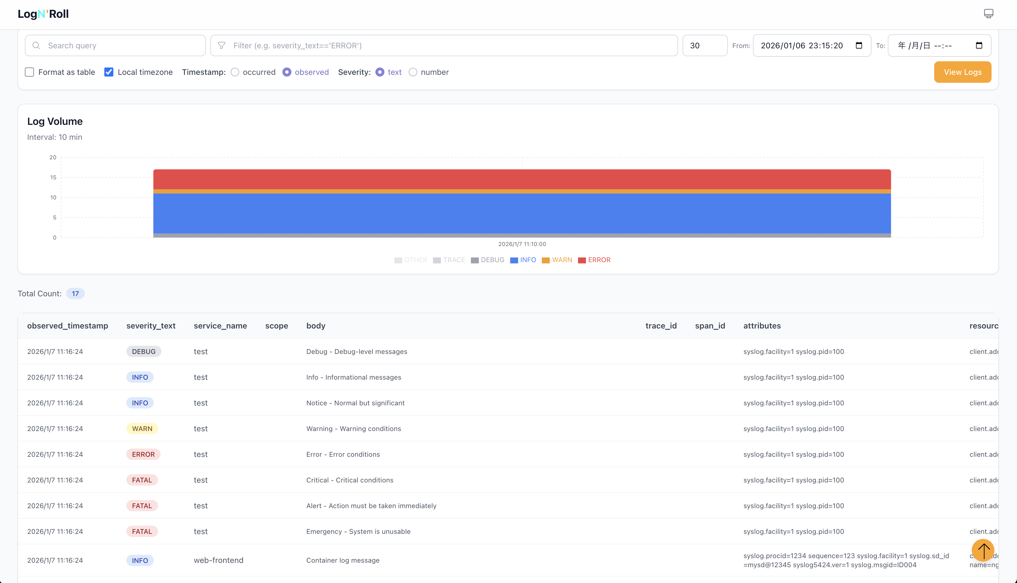Screen dimensions: 1017x583
Task: Uncheck the Local timezone checkbox
Action: (109, 72)
